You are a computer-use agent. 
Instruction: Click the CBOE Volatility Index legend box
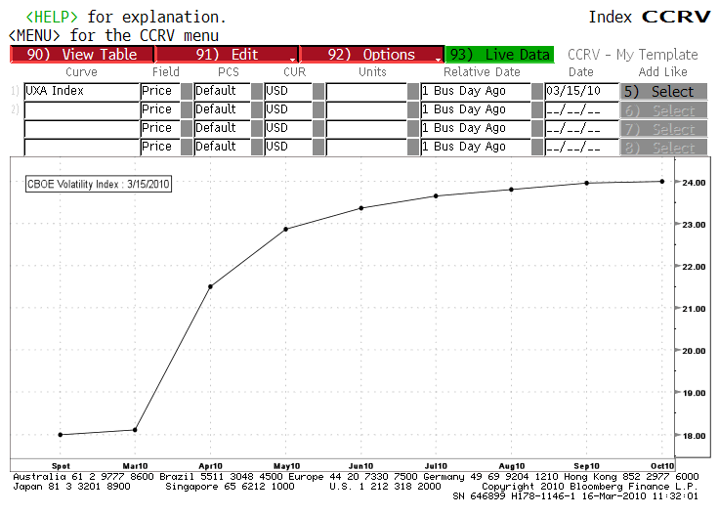click(x=99, y=184)
